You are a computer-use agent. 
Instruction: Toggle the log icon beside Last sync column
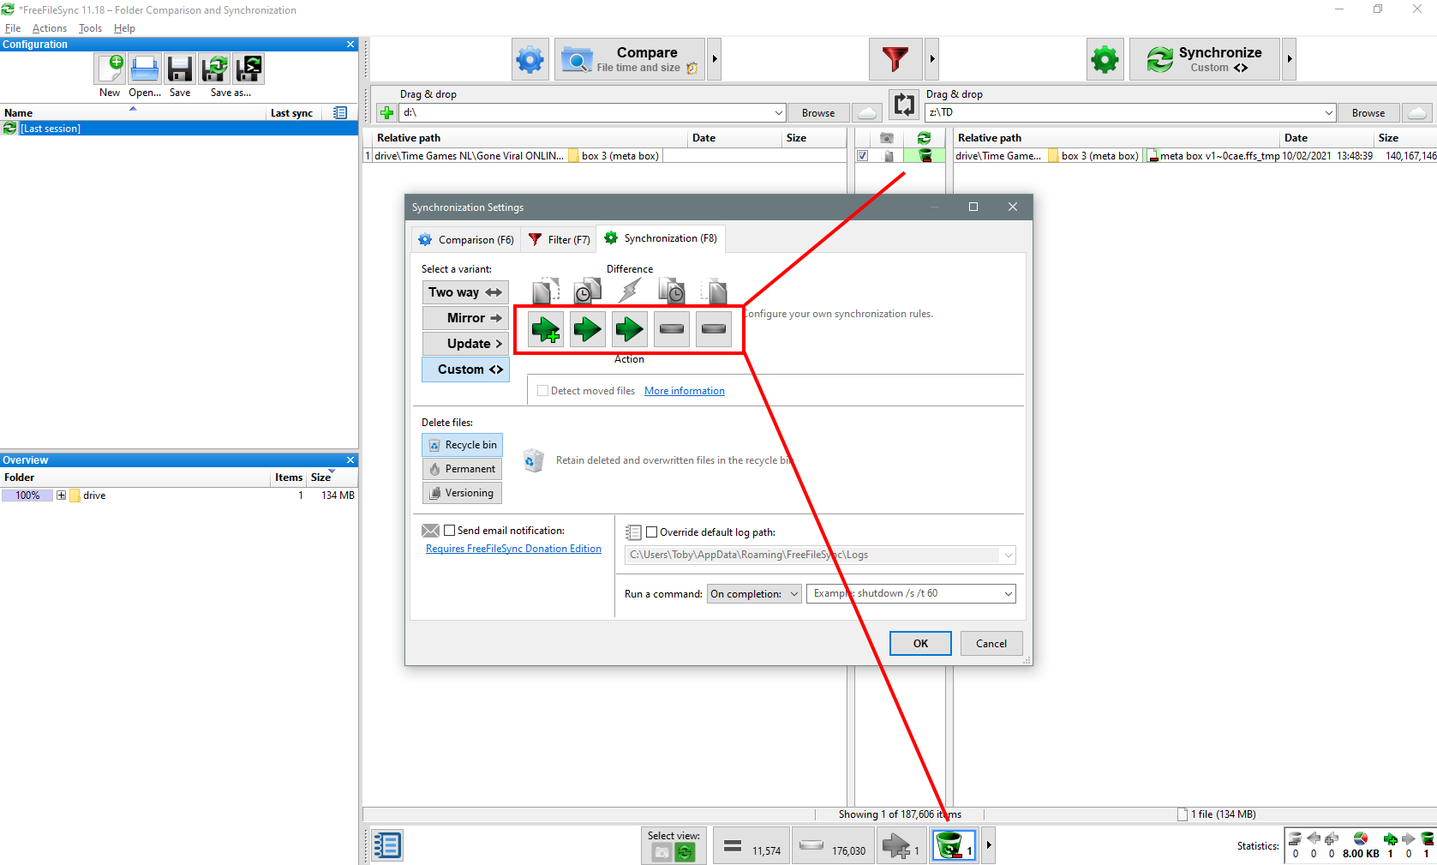coord(340,113)
